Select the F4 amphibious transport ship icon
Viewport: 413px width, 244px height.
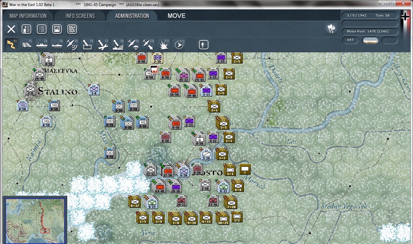coord(57,44)
